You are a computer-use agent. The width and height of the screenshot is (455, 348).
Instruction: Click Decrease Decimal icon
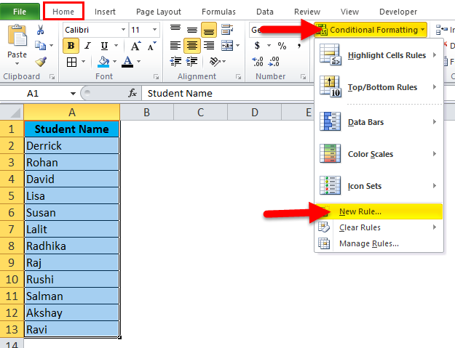(274, 61)
